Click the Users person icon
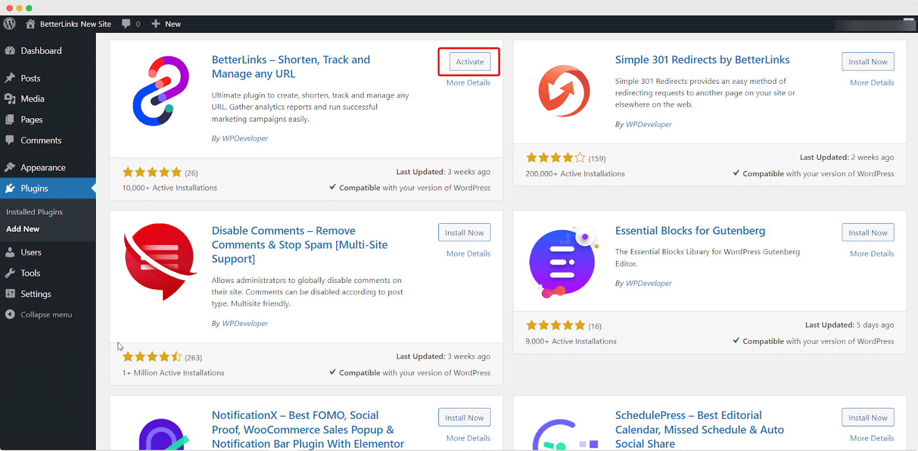The width and height of the screenshot is (918, 451). coord(10,252)
